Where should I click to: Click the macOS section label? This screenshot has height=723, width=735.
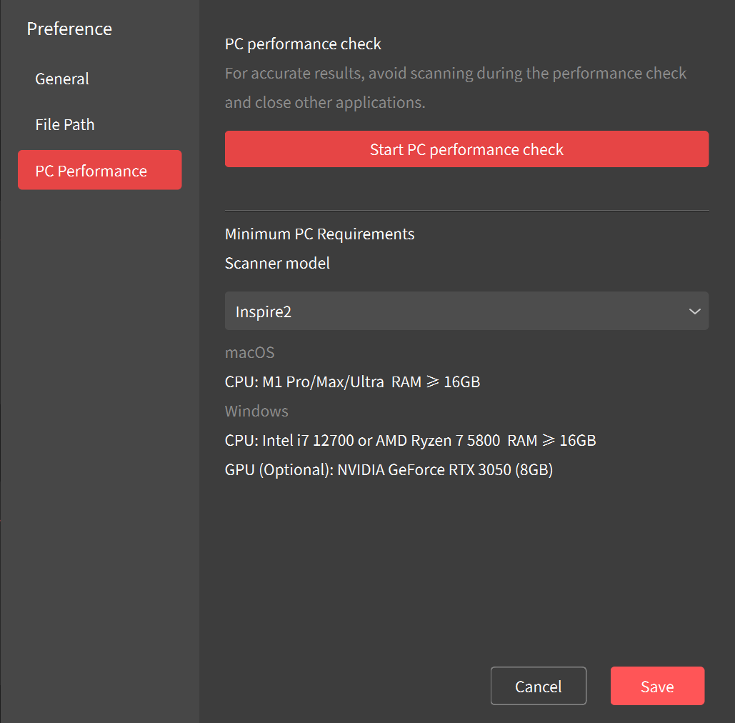[x=249, y=352]
